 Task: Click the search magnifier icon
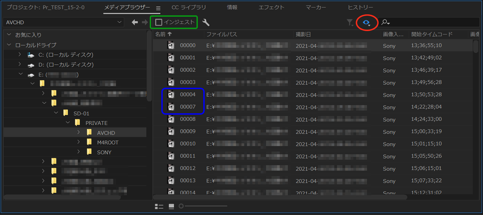click(x=385, y=22)
